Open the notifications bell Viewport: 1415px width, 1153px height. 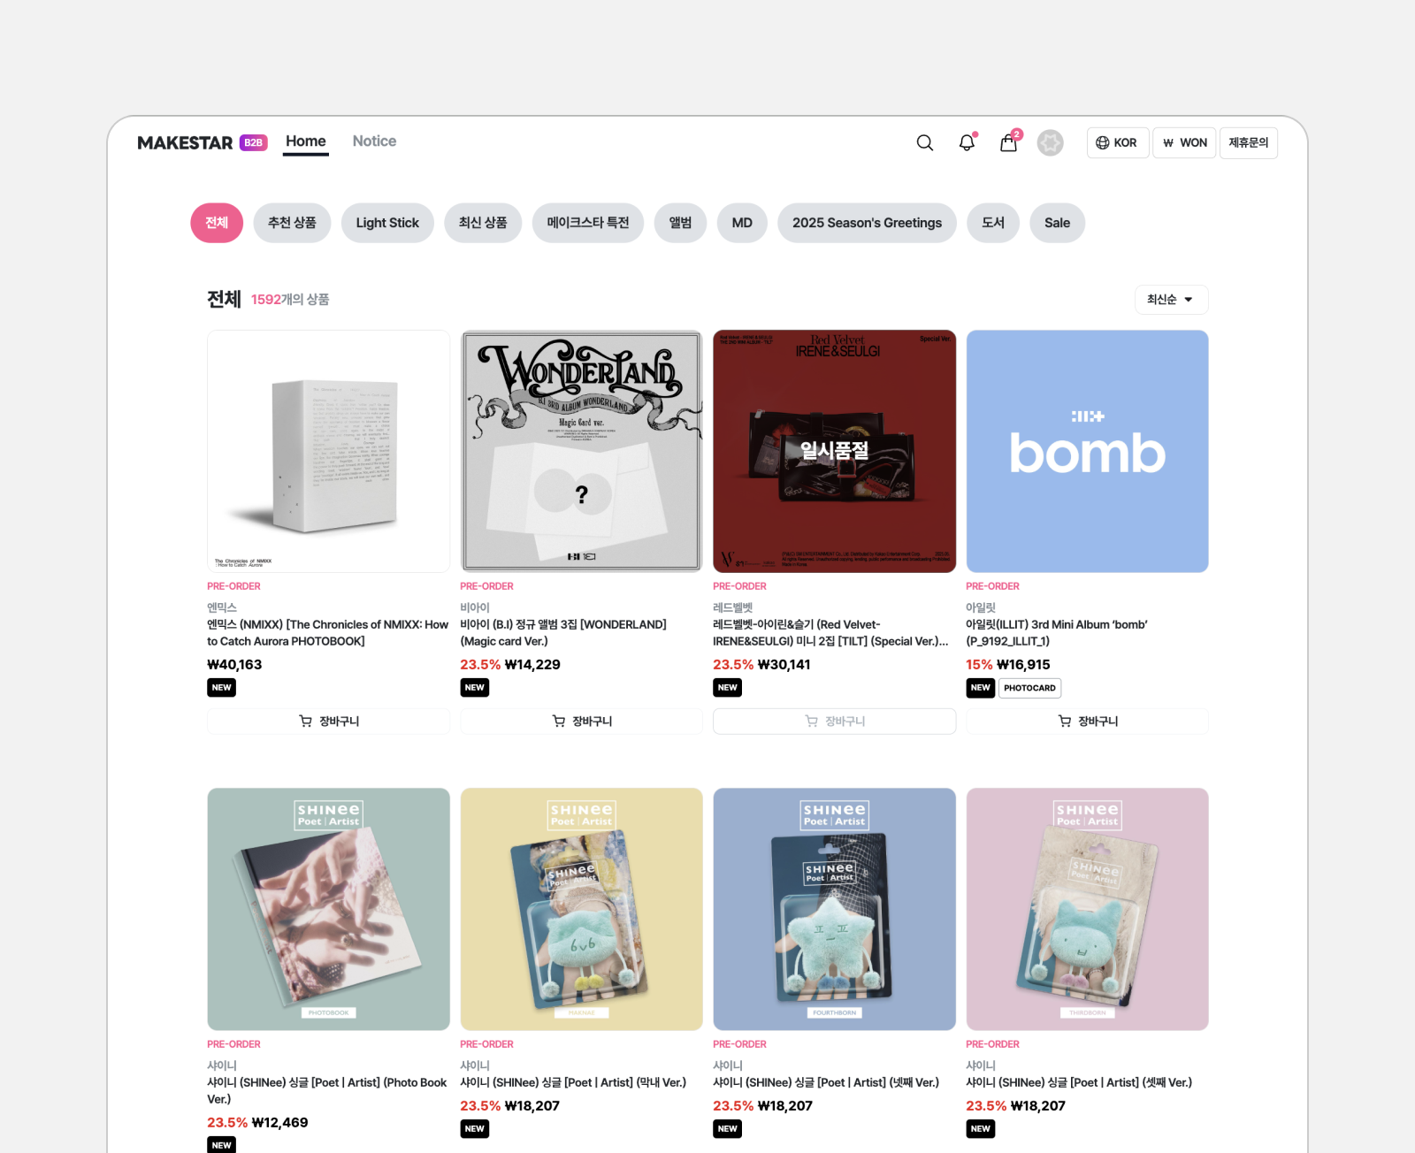tap(967, 142)
